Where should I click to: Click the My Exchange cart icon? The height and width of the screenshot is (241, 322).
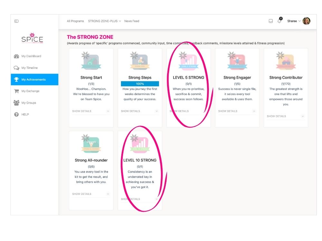click(x=16, y=91)
